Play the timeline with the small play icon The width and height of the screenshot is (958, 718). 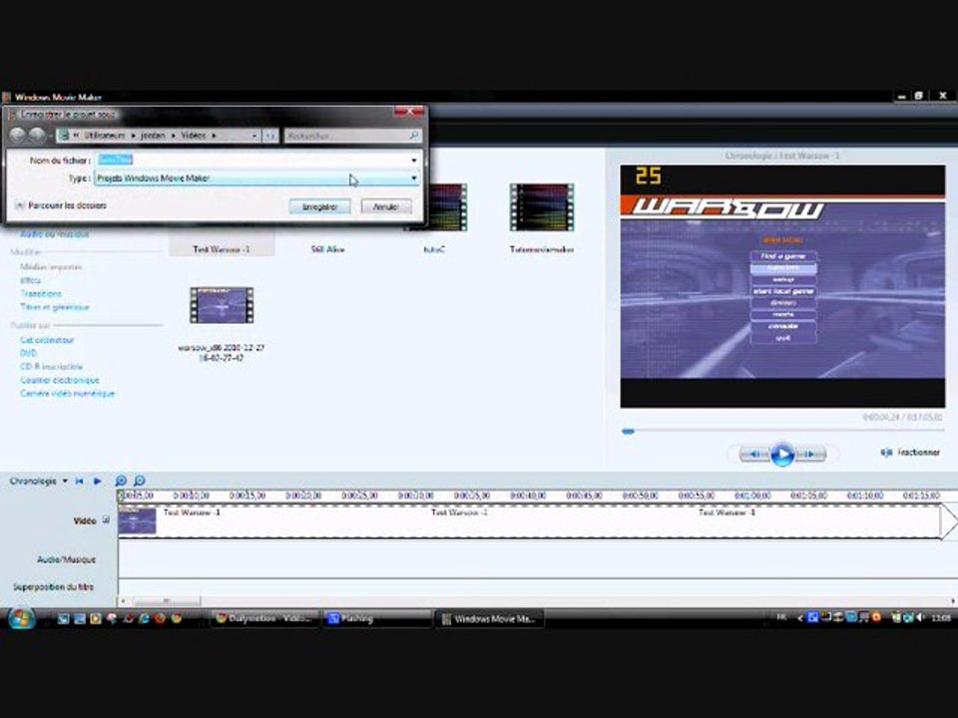[x=97, y=481]
